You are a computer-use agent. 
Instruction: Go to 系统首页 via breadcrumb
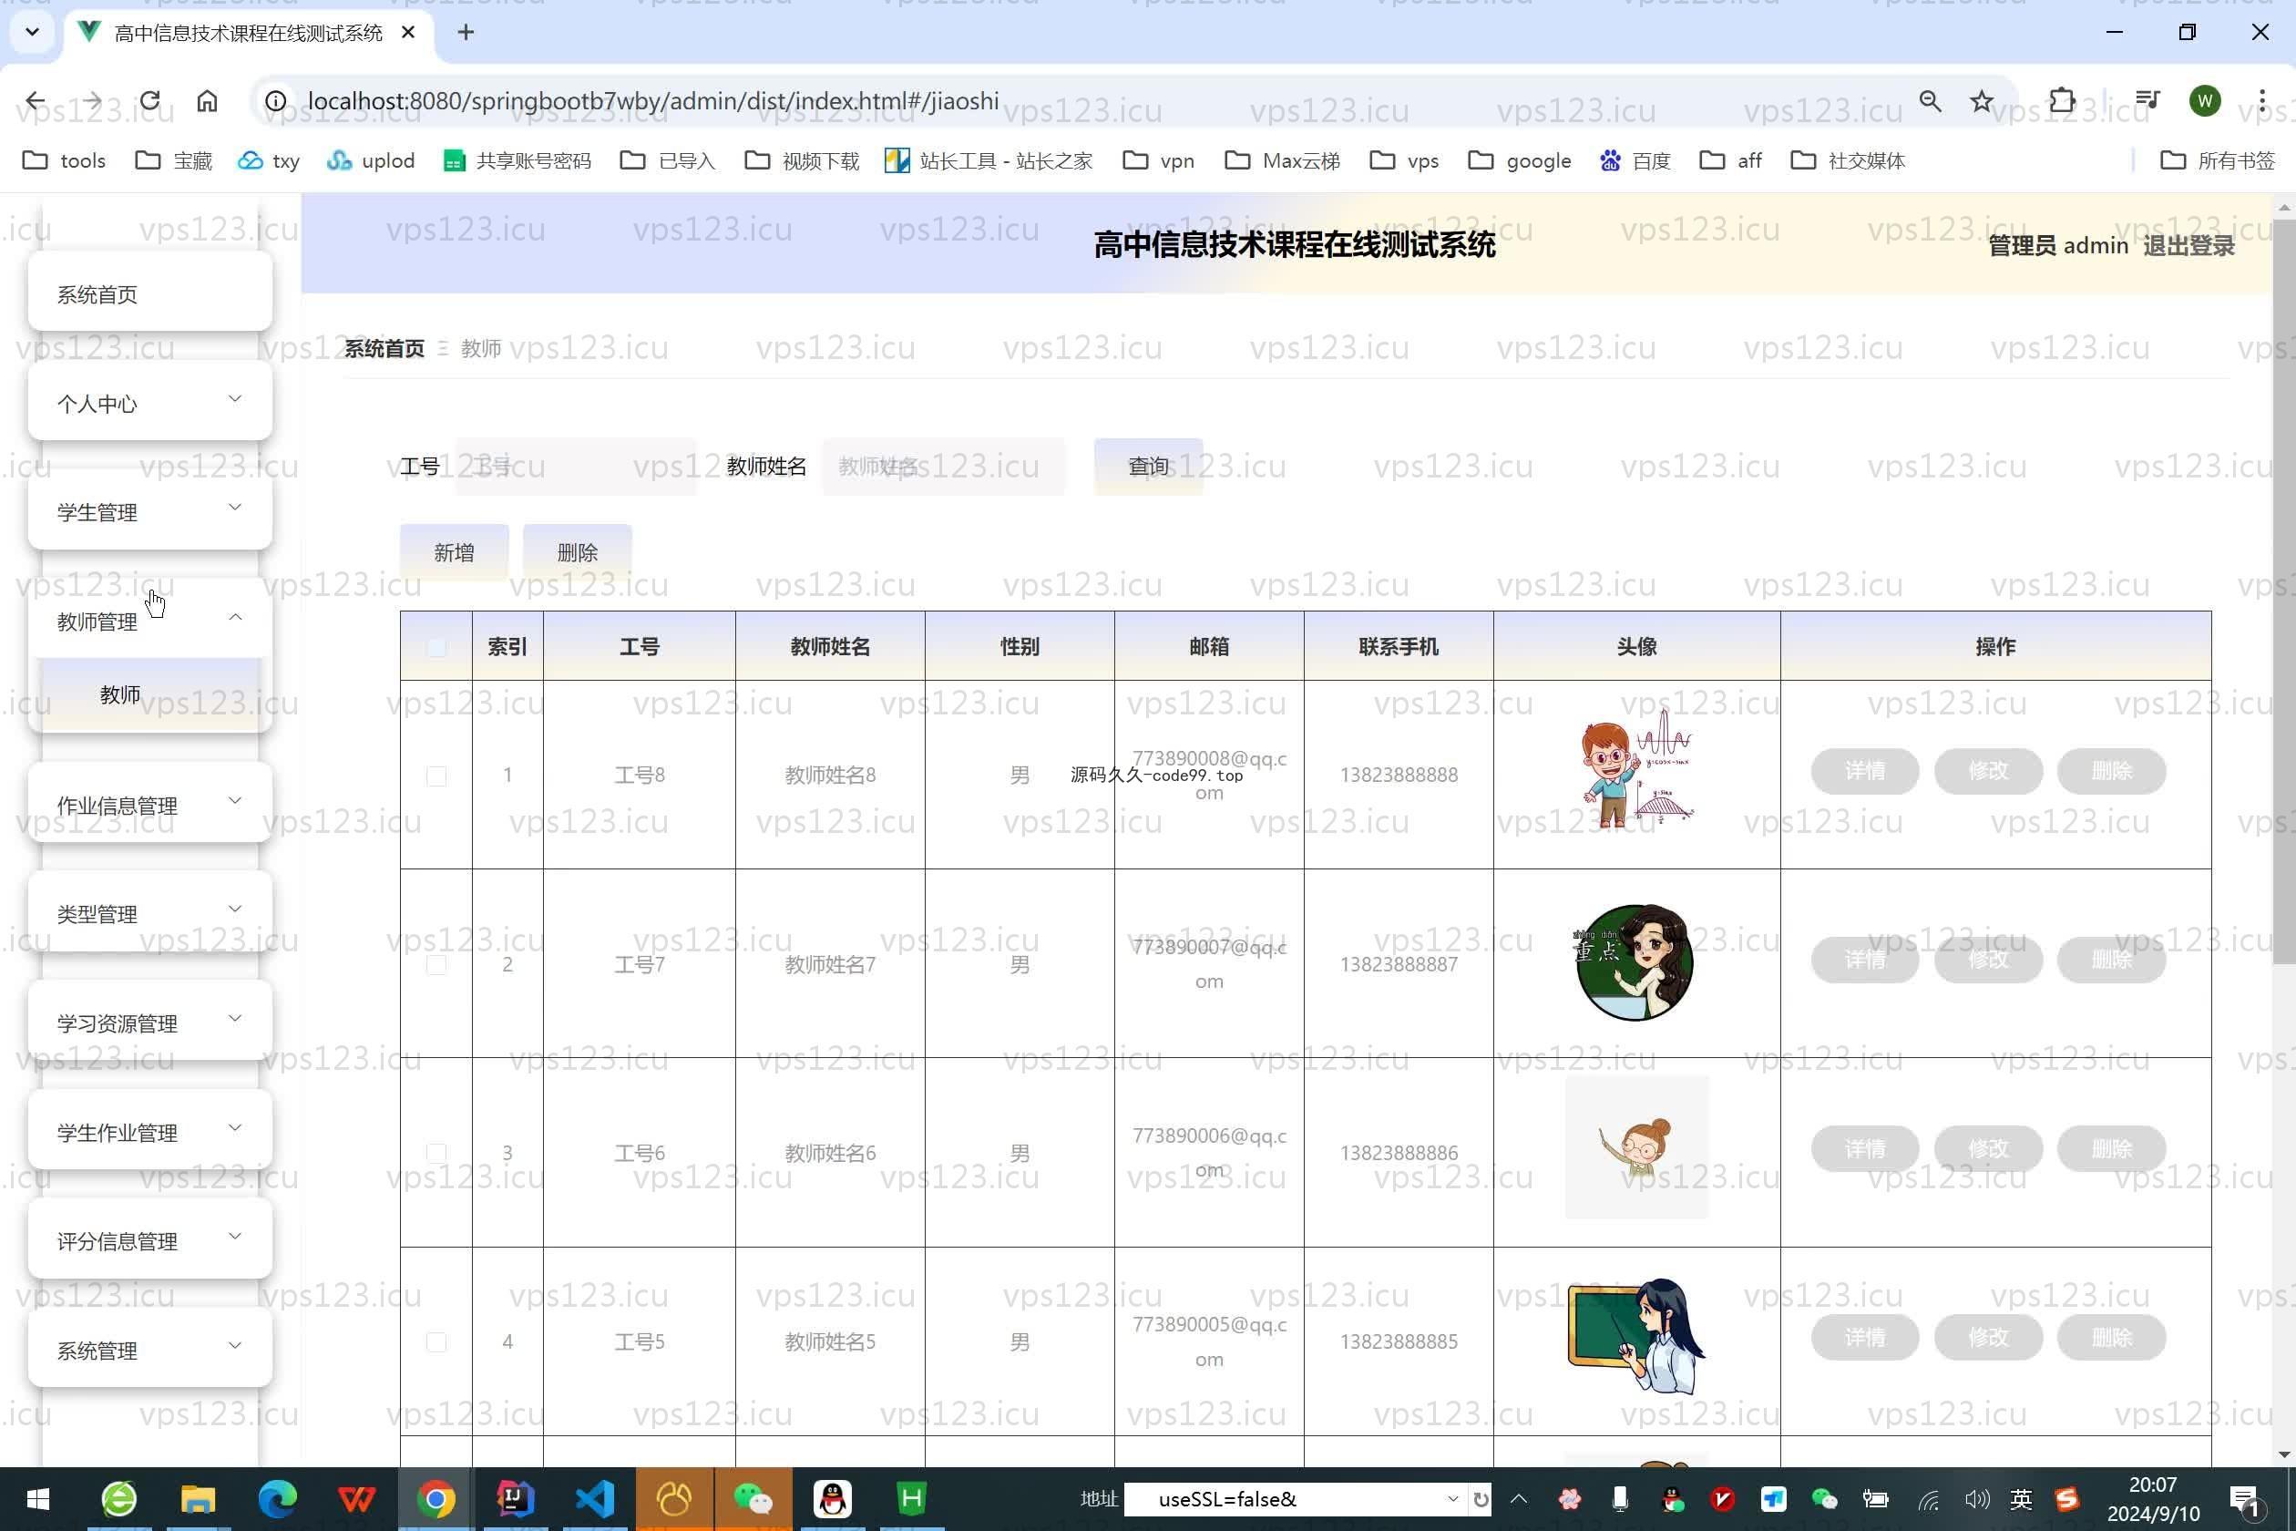click(x=384, y=348)
